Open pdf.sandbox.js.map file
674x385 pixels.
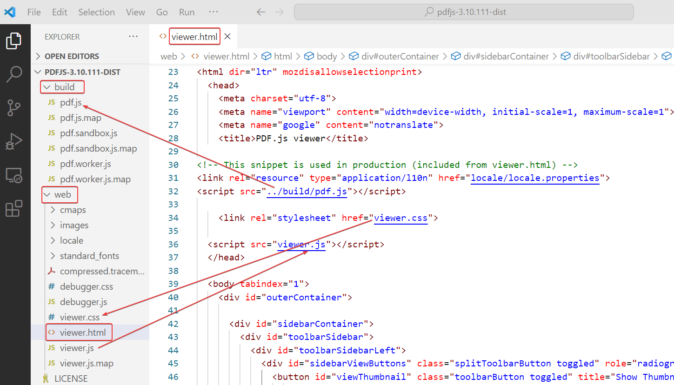coord(90,148)
